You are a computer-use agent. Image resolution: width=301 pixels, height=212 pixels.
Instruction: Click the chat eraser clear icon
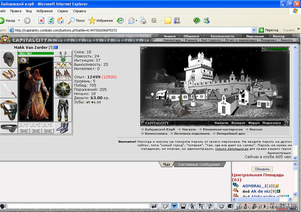pyautogui.click(x=165, y=206)
